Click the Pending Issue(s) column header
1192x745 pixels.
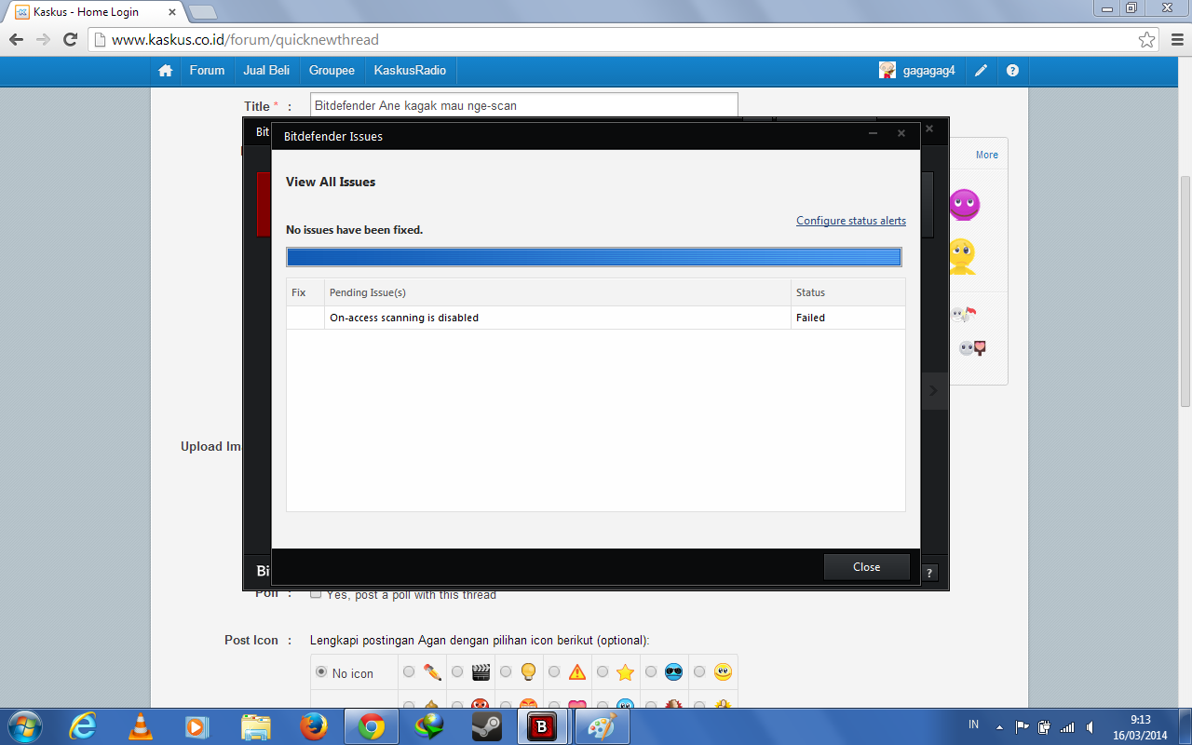click(558, 292)
